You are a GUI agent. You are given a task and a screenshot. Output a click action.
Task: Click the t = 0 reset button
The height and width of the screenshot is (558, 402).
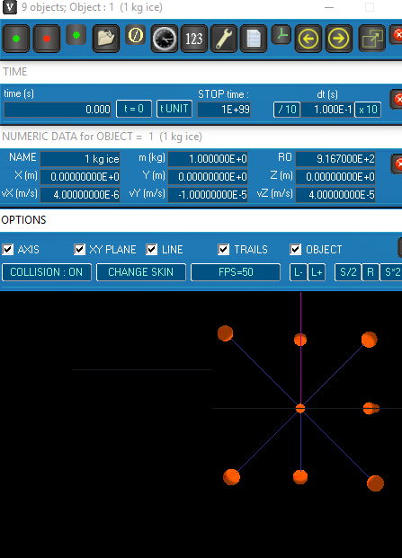[x=134, y=109]
